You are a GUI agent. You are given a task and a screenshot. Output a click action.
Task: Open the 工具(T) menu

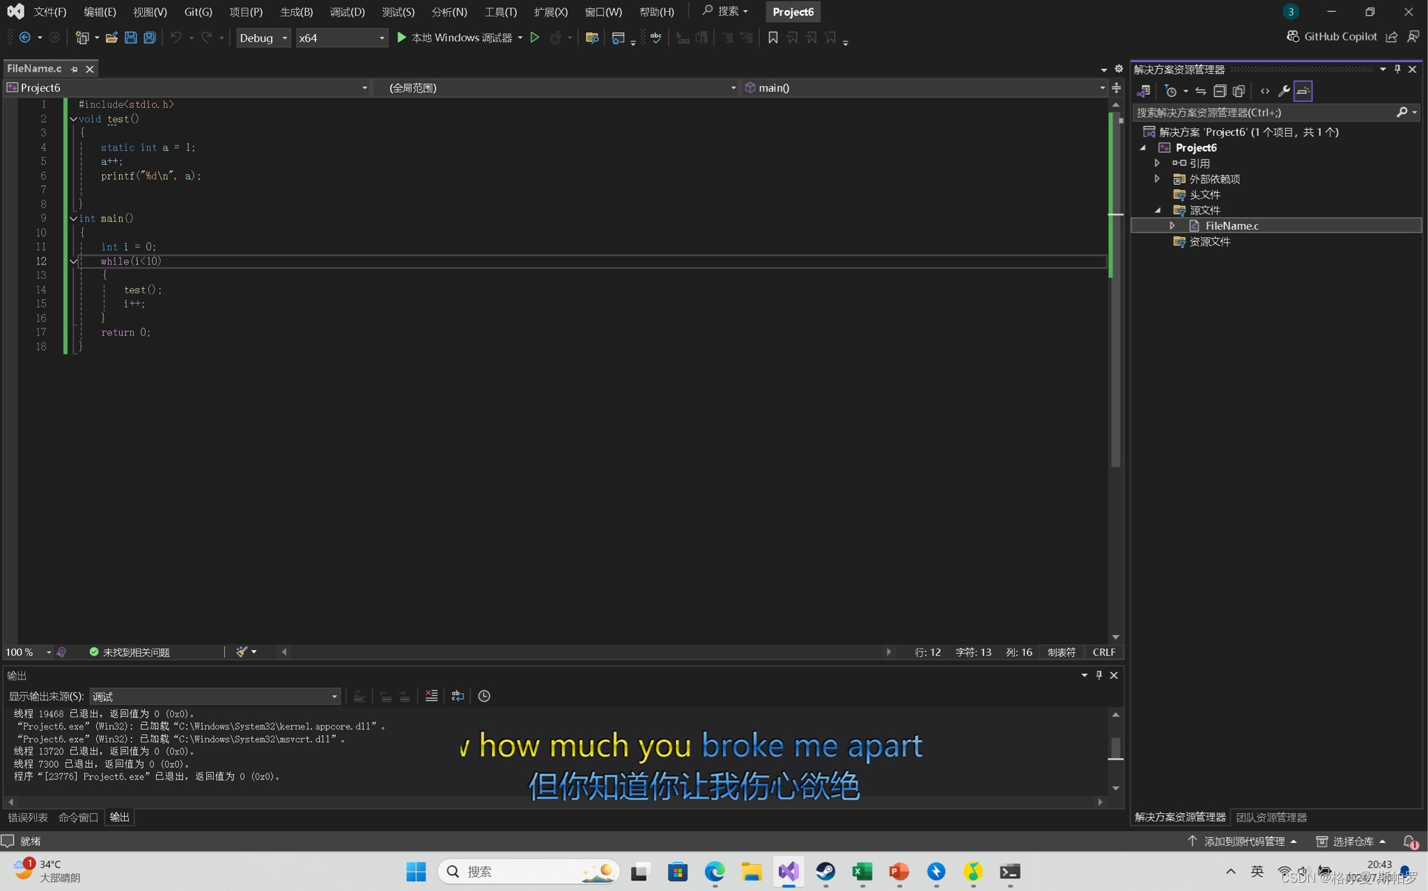click(x=500, y=12)
